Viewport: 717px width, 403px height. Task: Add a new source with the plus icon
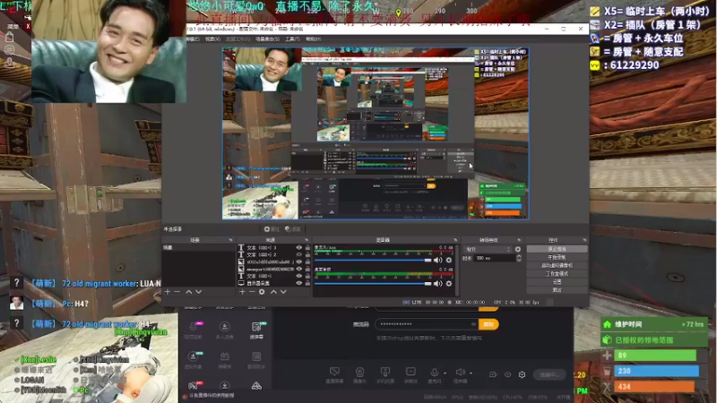click(x=242, y=292)
